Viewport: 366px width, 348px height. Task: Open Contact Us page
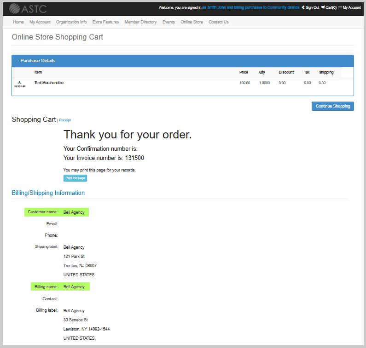pos(219,22)
